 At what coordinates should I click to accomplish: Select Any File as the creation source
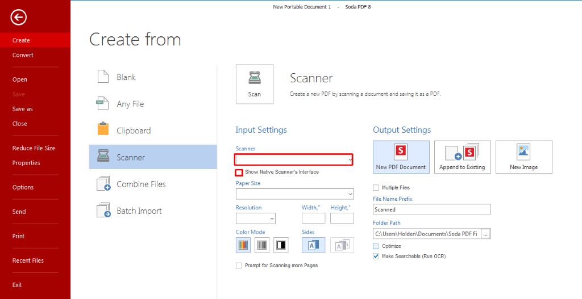(153, 104)
